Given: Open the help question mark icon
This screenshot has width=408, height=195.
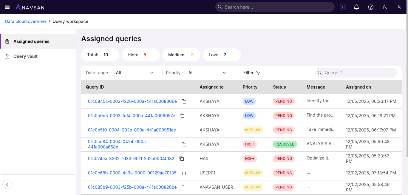Looking at the screenshot, I should click(370, 7).
